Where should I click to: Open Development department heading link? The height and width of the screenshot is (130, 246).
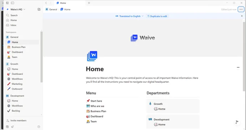tap(161, 120)
